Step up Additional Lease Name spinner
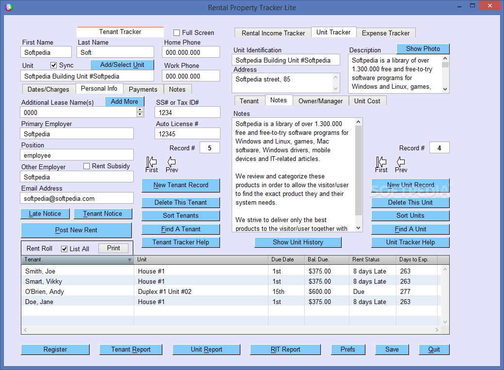504x370 pixels. coord(140,110)
